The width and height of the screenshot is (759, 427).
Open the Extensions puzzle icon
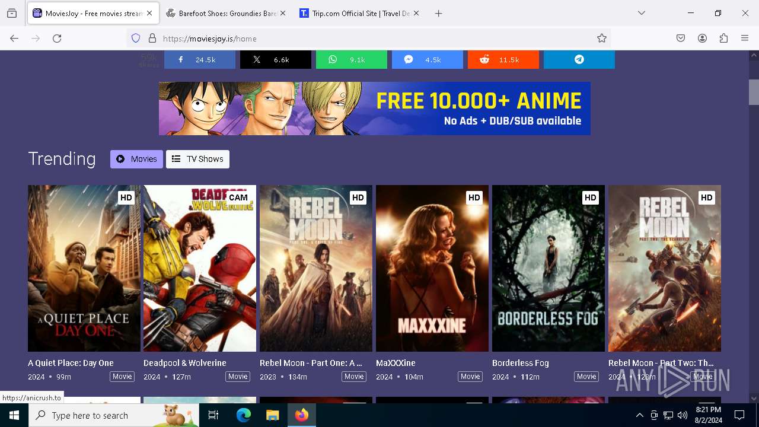click(723, 39)
